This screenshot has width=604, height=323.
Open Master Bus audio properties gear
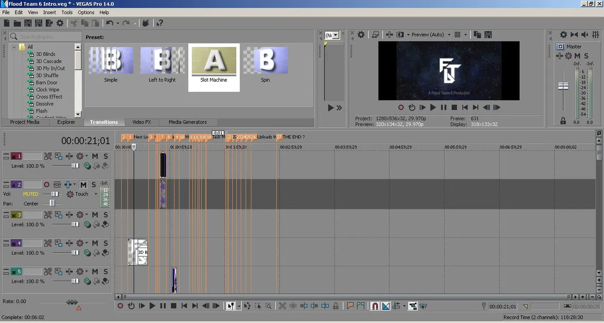[x=563, y=34]
